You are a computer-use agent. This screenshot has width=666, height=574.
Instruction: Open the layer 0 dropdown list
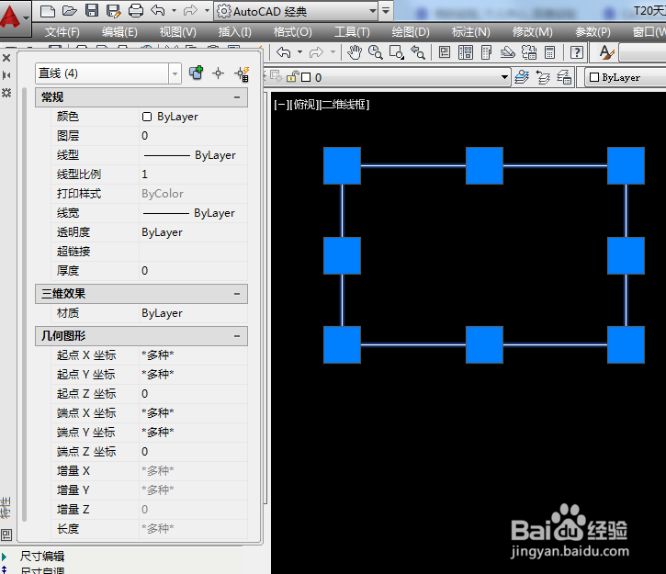[504, 77]
